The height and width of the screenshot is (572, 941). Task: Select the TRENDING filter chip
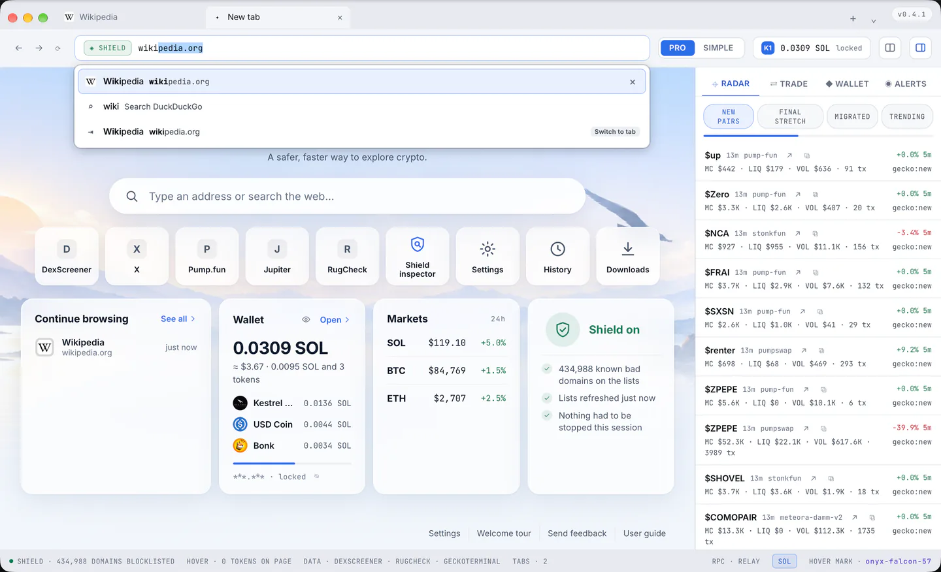pos(907,117)
